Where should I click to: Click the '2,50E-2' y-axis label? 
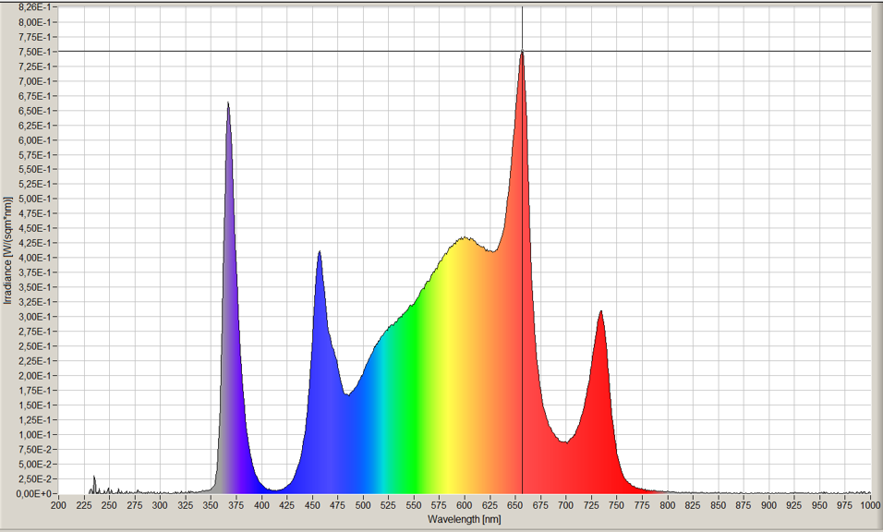click(34, 479)
